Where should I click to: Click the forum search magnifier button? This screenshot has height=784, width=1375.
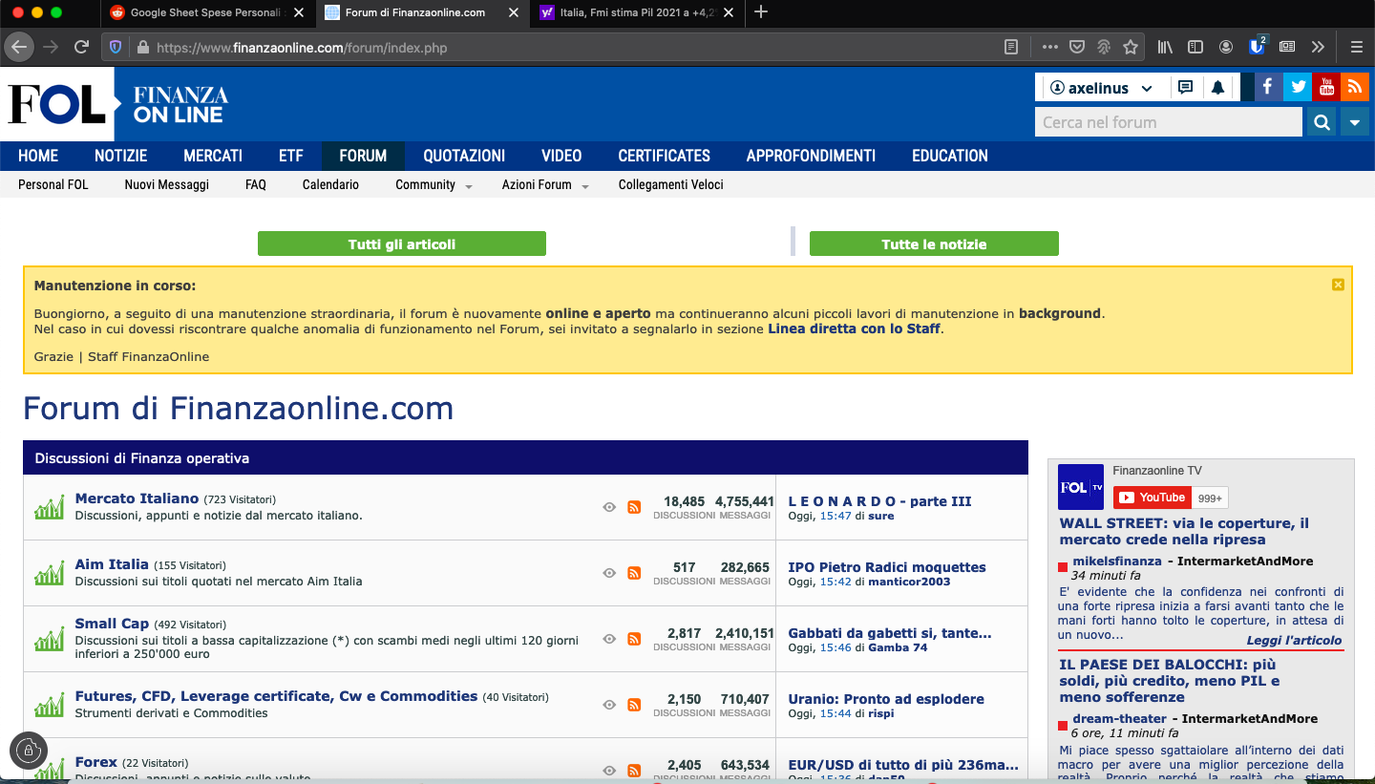1322,122
